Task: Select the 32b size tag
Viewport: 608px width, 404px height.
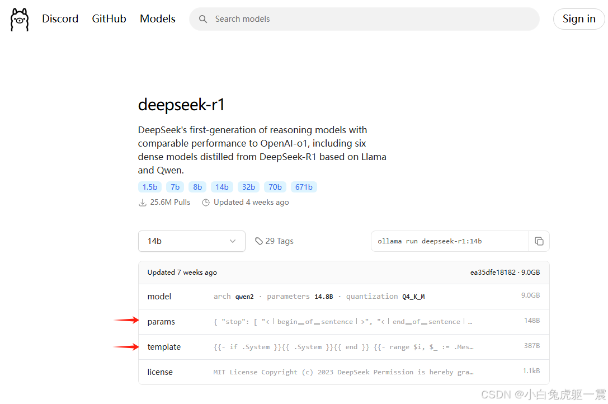Action: (x=248, y=187)
